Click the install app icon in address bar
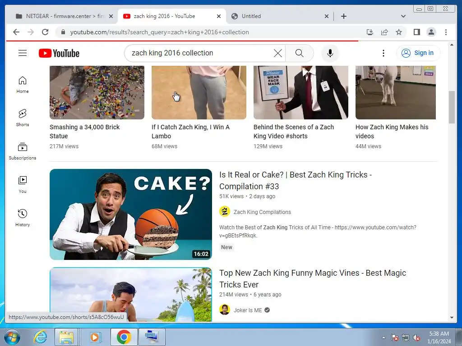 (x=370, y=32)
